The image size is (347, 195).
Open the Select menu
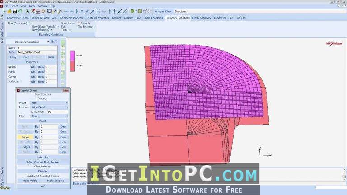(x=14, y=6)
